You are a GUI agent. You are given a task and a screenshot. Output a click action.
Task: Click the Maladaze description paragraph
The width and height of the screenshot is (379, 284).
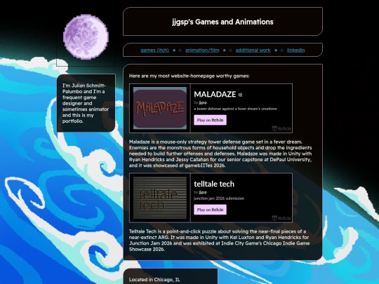point(220,154)
